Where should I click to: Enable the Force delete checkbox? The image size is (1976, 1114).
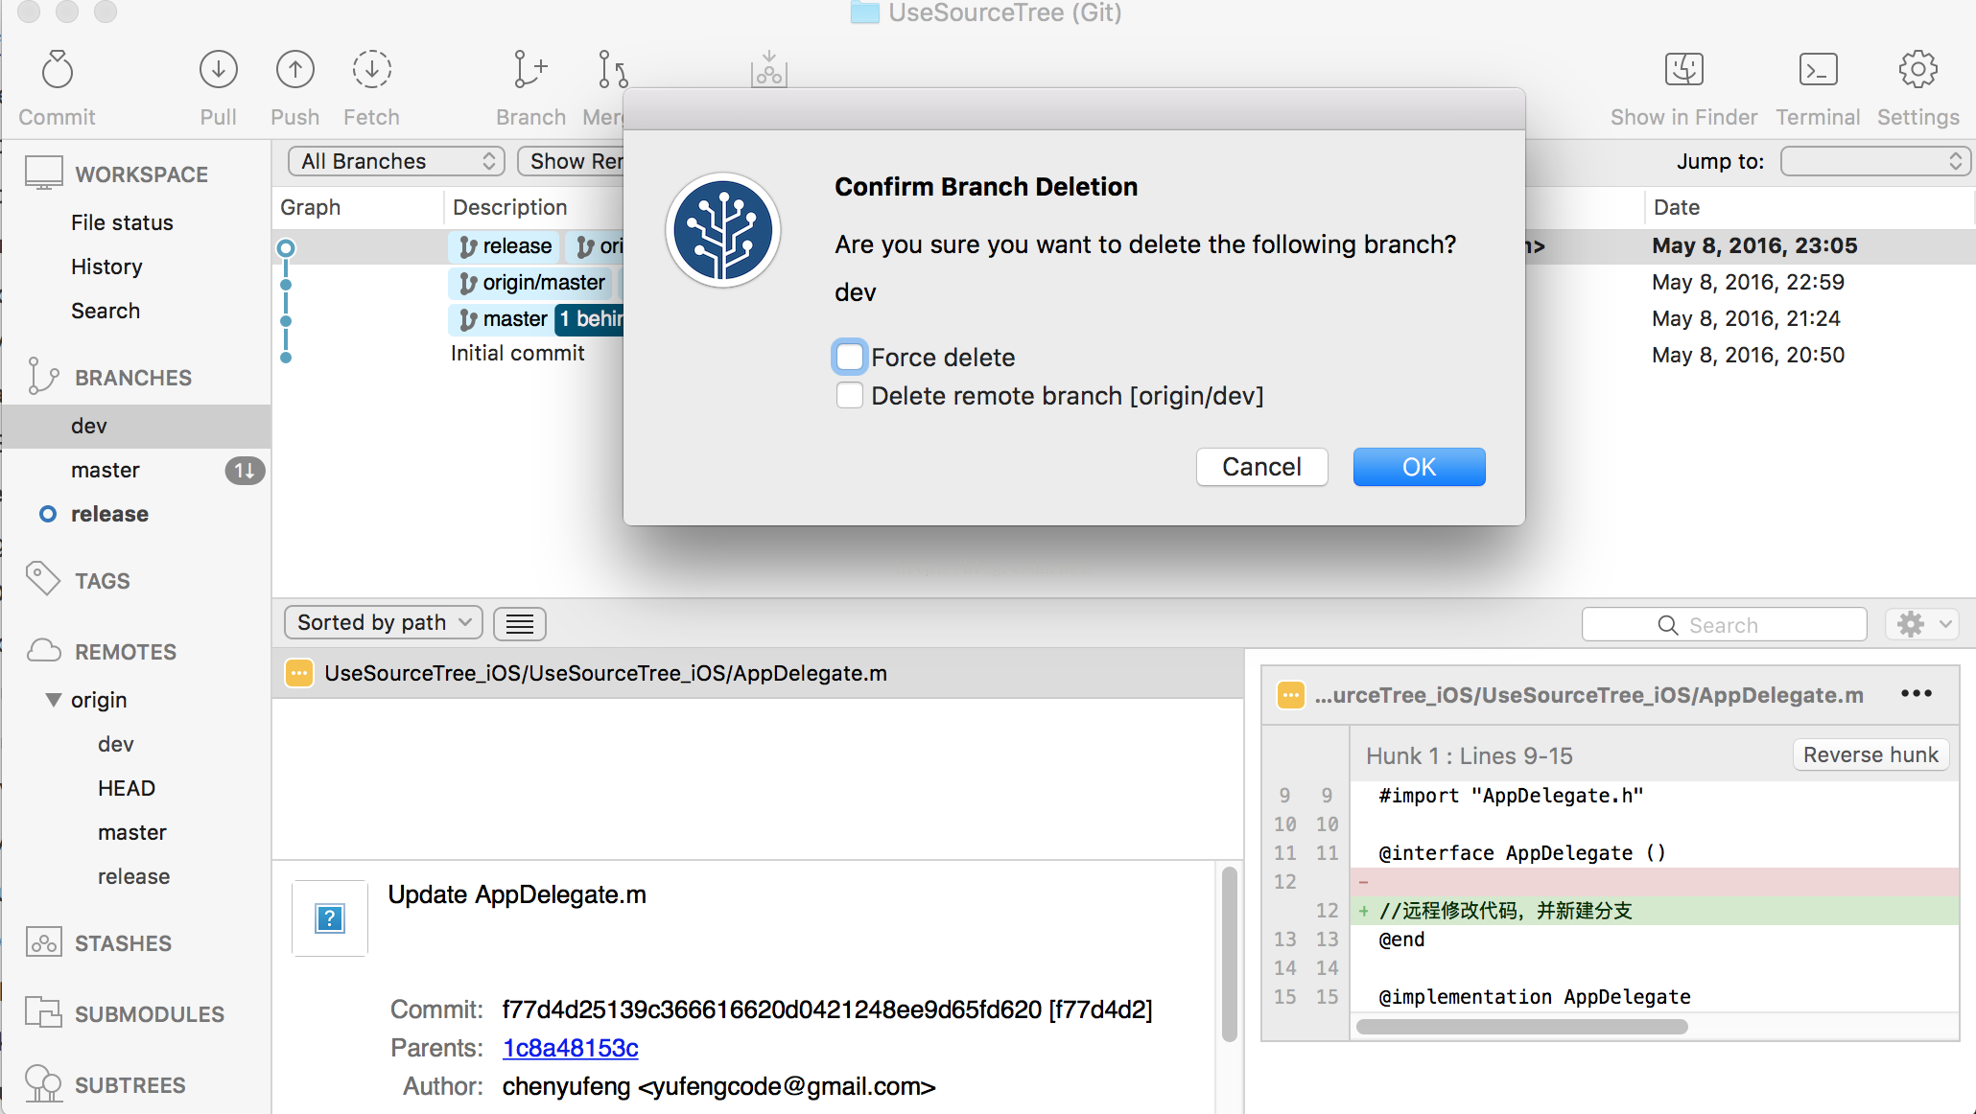coord(850,357)
